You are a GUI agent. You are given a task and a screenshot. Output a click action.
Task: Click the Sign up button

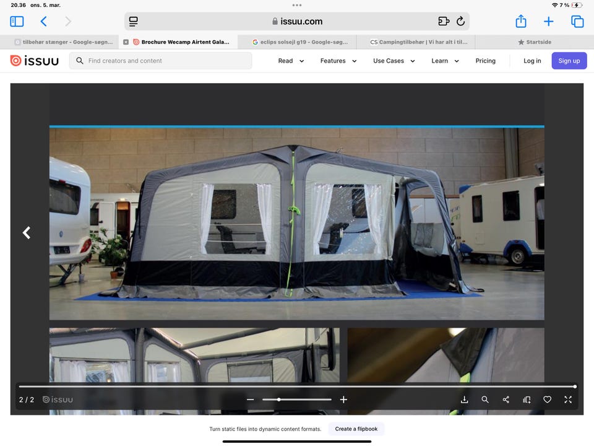click(569, 61)
